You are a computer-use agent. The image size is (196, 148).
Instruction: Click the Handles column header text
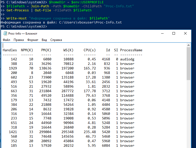pos(10,50)
